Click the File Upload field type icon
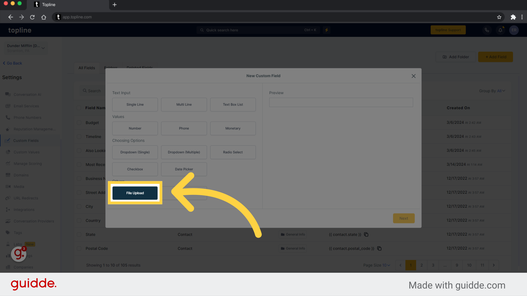 [135, 193]
